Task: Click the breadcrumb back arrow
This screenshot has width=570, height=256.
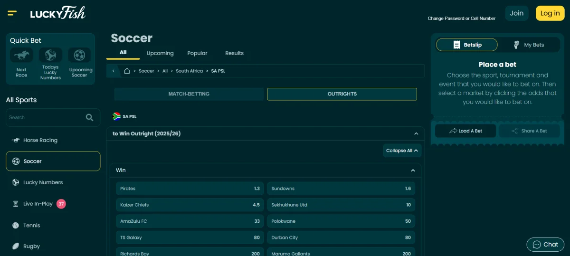Action: pos(114,71)
